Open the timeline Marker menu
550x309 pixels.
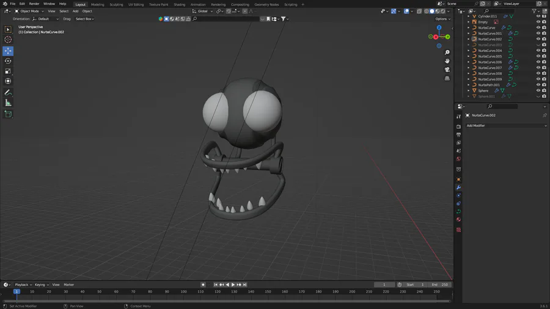68,285
